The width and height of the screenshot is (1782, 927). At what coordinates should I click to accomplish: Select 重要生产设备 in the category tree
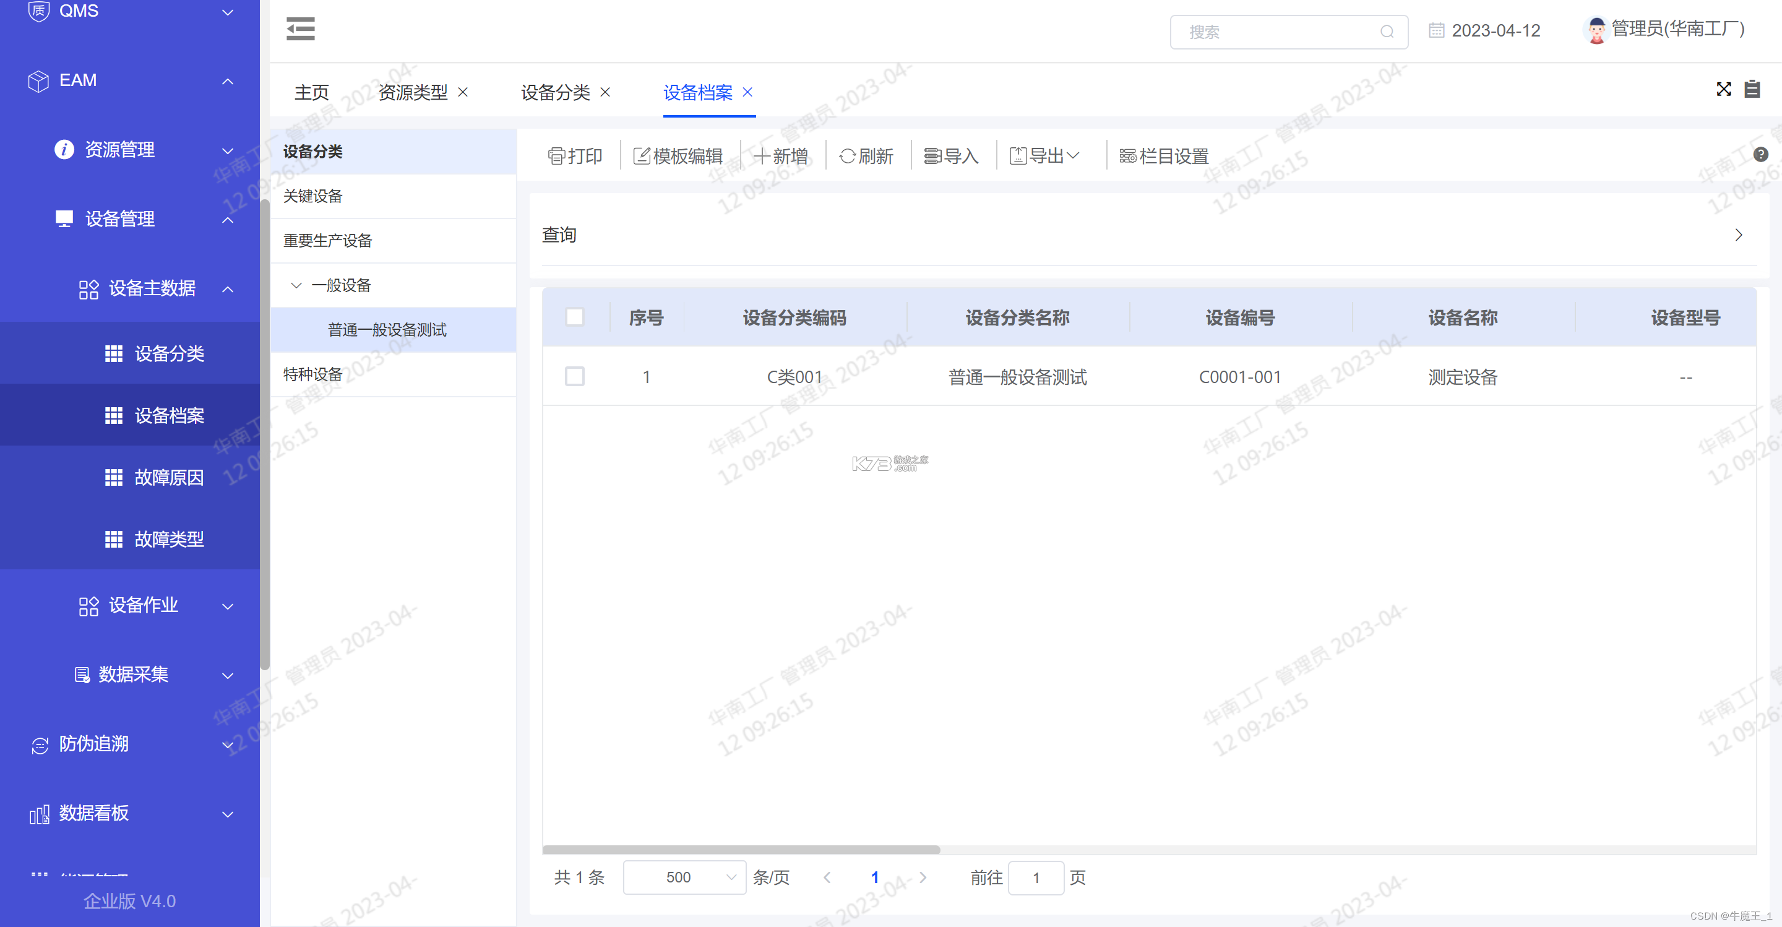click(394, 241)
